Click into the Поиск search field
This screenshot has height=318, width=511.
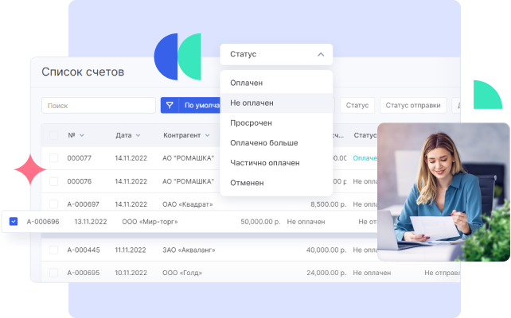(x=98, y=105)
